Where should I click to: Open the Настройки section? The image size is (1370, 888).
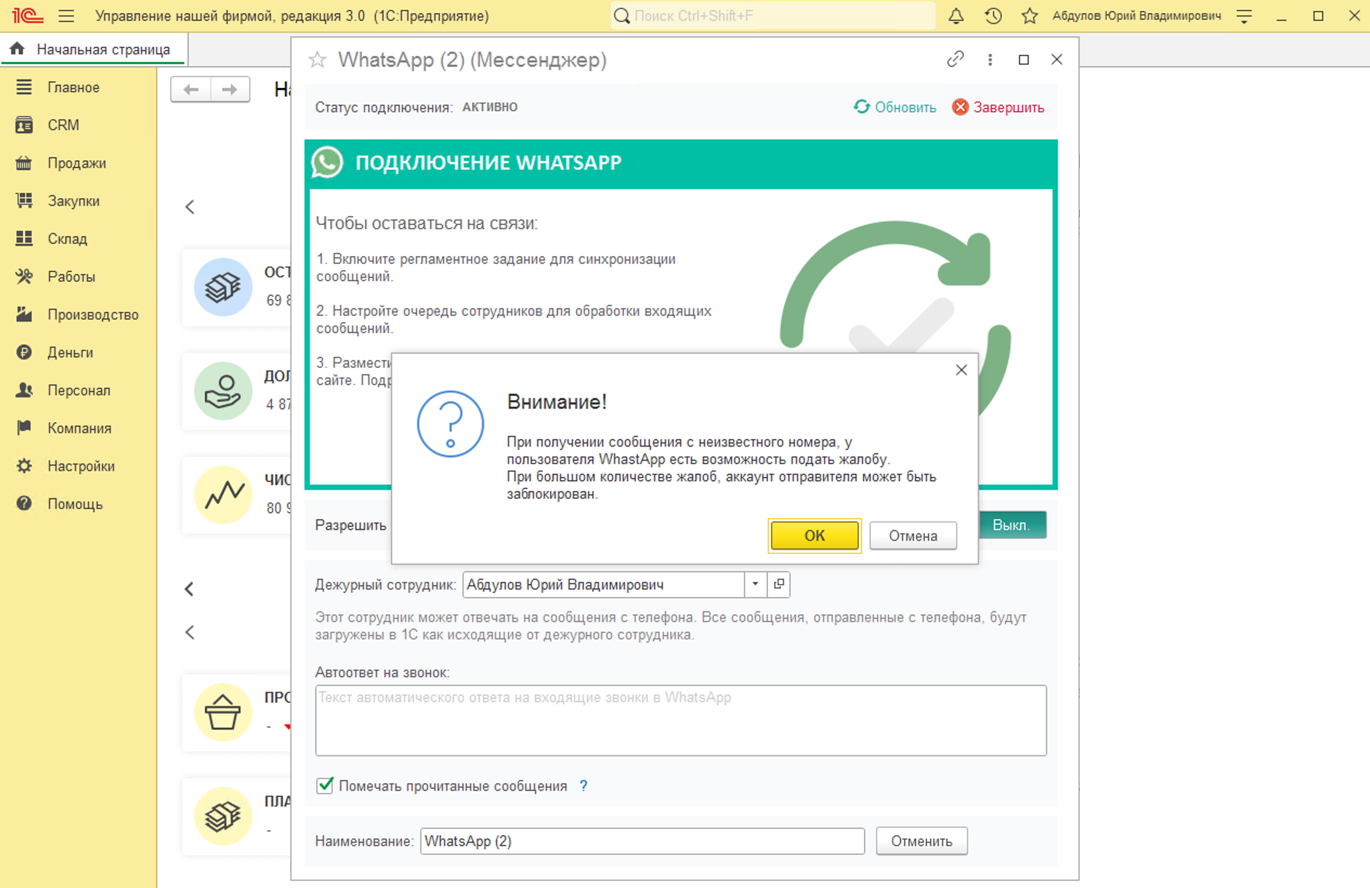81,466
